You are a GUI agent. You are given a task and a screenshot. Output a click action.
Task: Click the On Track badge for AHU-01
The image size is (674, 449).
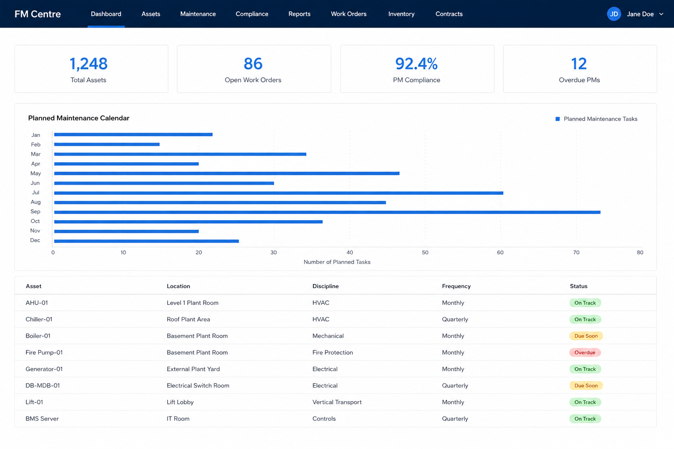pyautogui.click(x=585, y=303)
